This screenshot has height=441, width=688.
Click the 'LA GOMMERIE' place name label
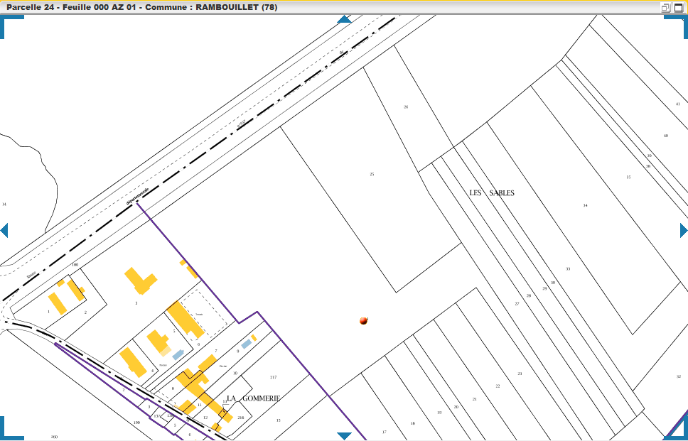pos(253,399)
